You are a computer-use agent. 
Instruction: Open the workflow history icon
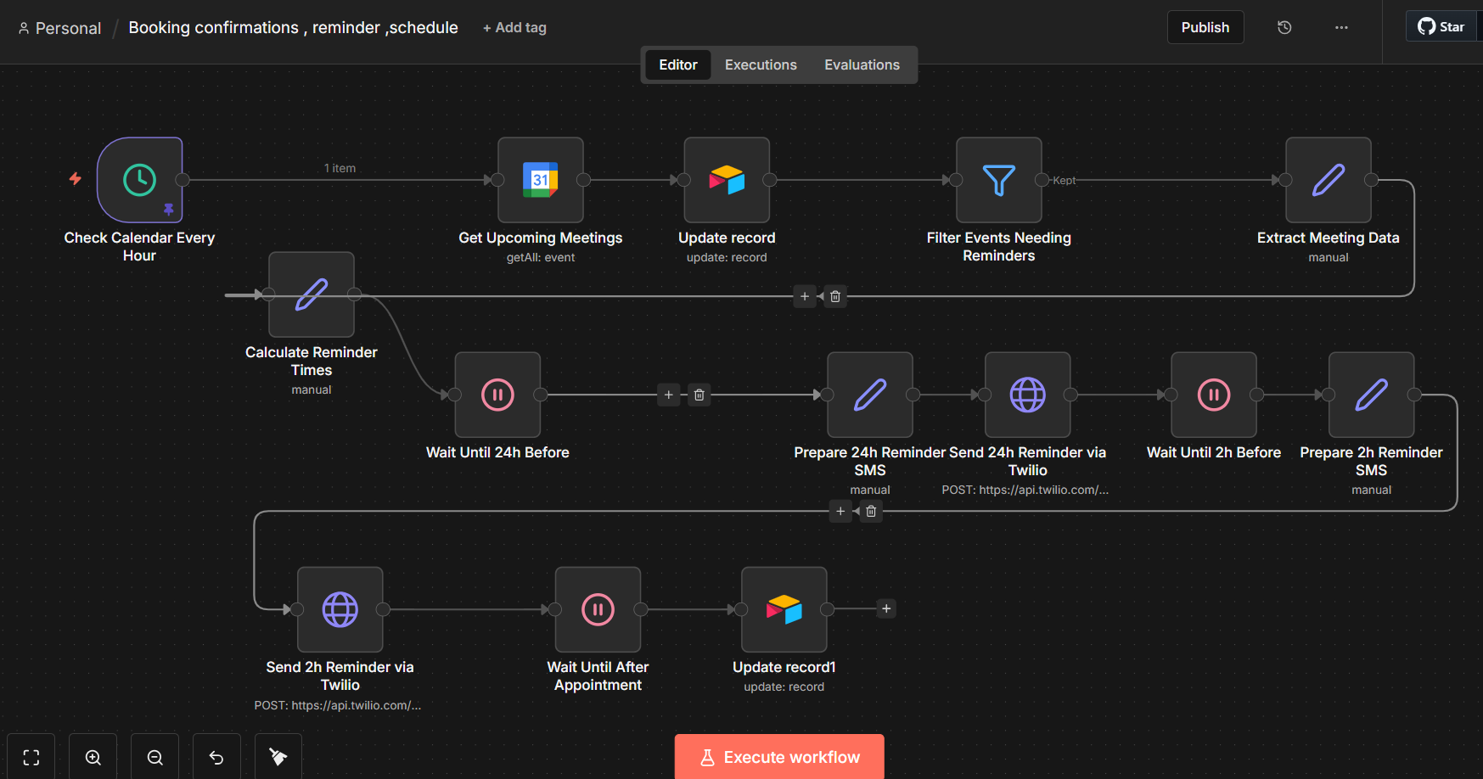[1284, 27]
